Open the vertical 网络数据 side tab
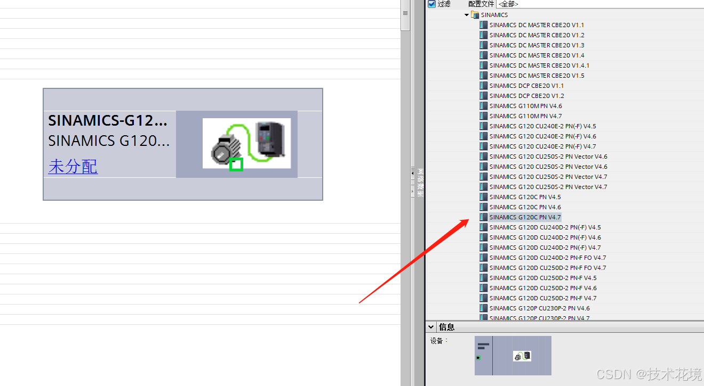The image size is (704, 386). tap(420, 183)
